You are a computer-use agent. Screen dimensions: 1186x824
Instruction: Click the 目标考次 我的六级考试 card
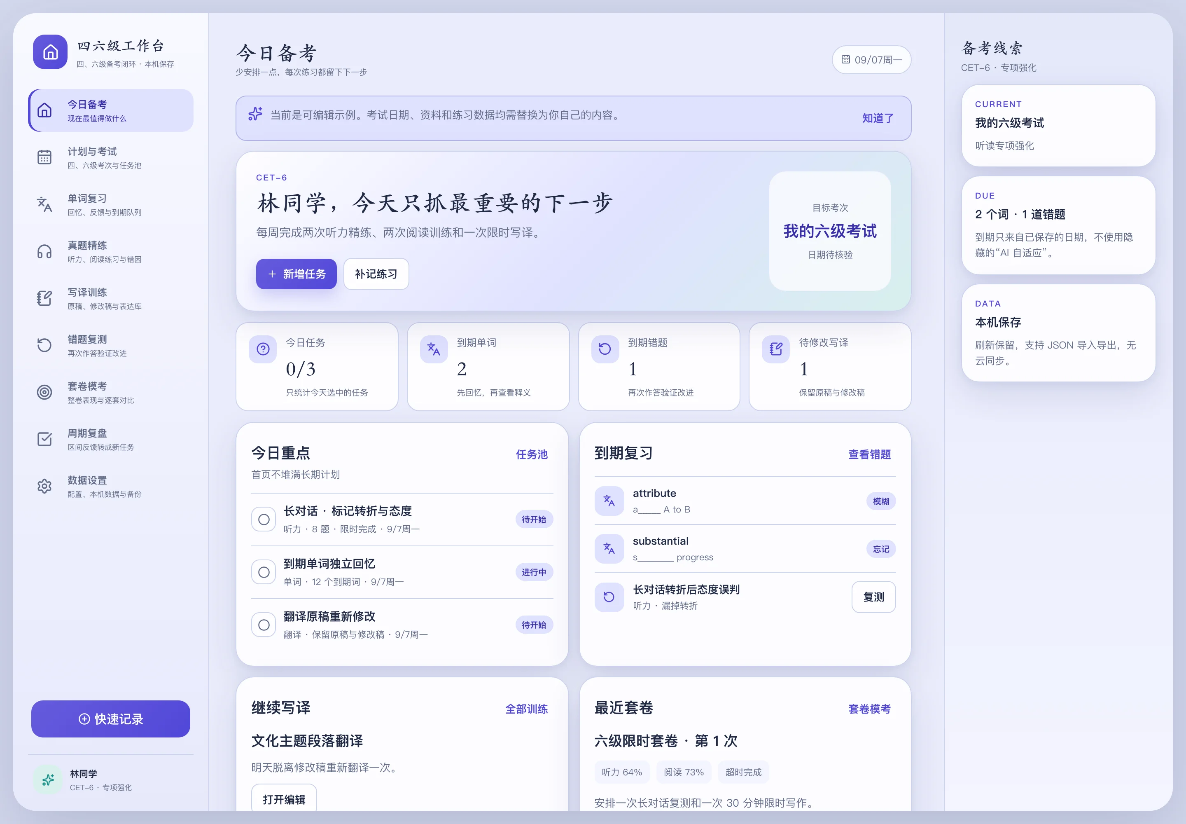[x=830, y=231]
